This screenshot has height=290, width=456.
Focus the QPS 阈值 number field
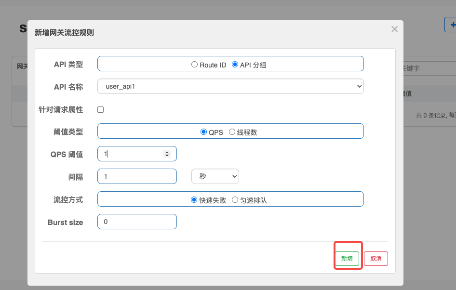[137, 154]
